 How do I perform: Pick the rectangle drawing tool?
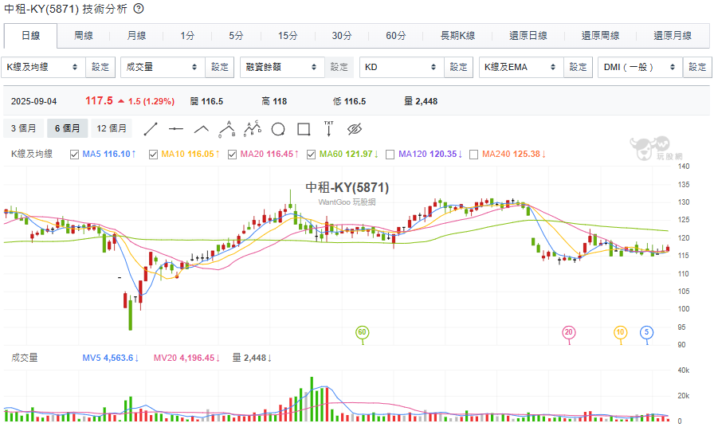pos(303,128)
